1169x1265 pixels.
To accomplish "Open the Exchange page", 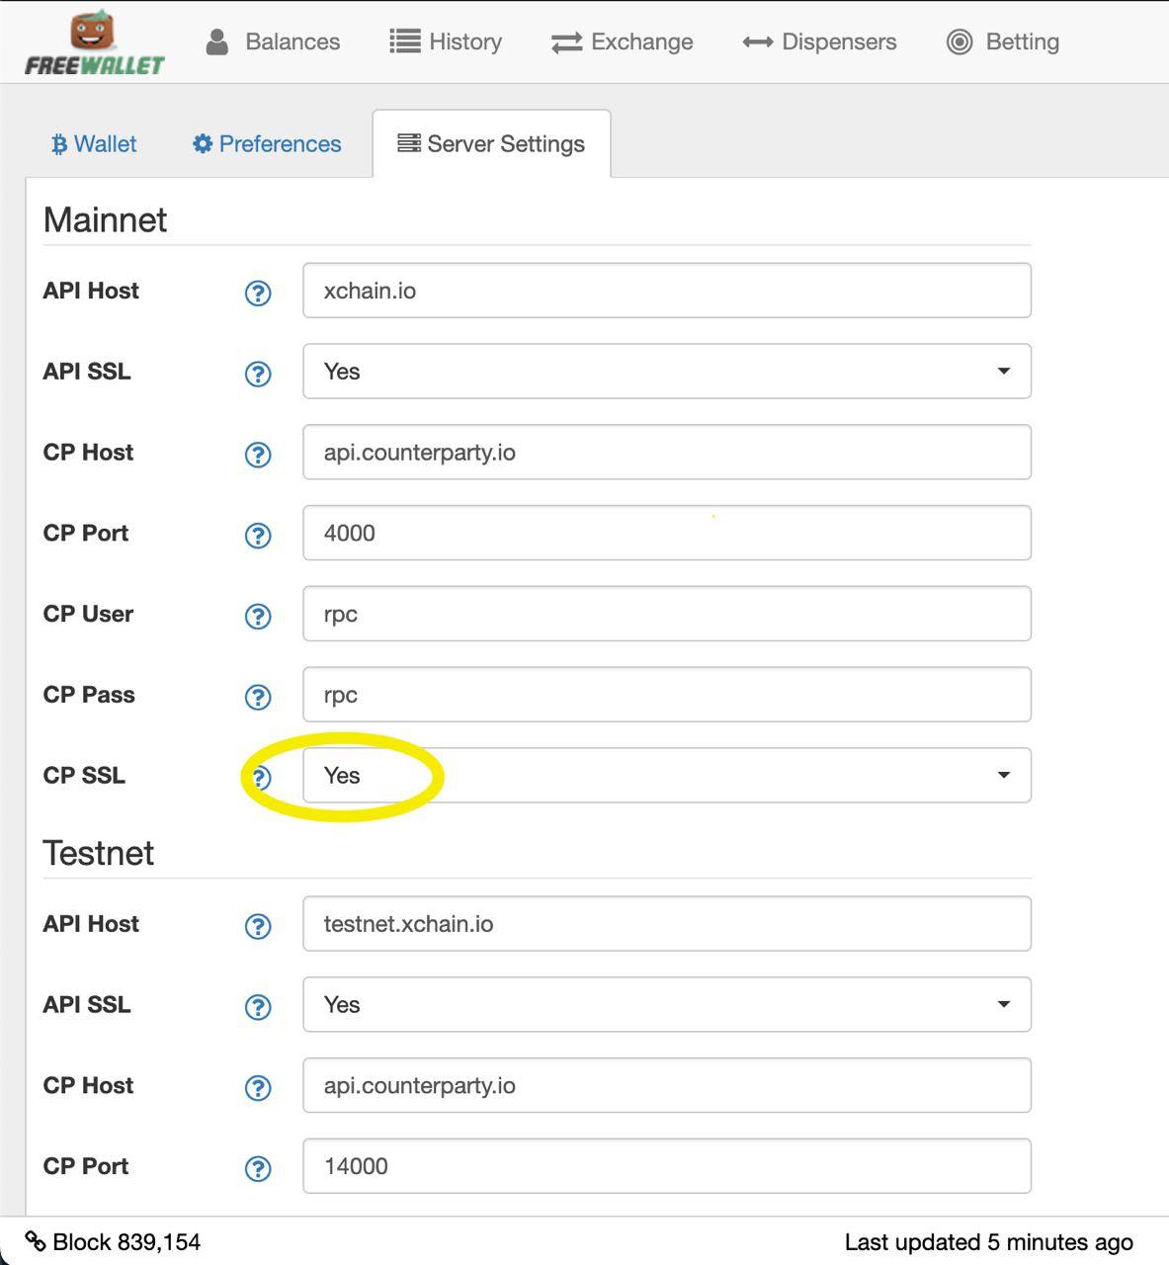I will point(623,42).
